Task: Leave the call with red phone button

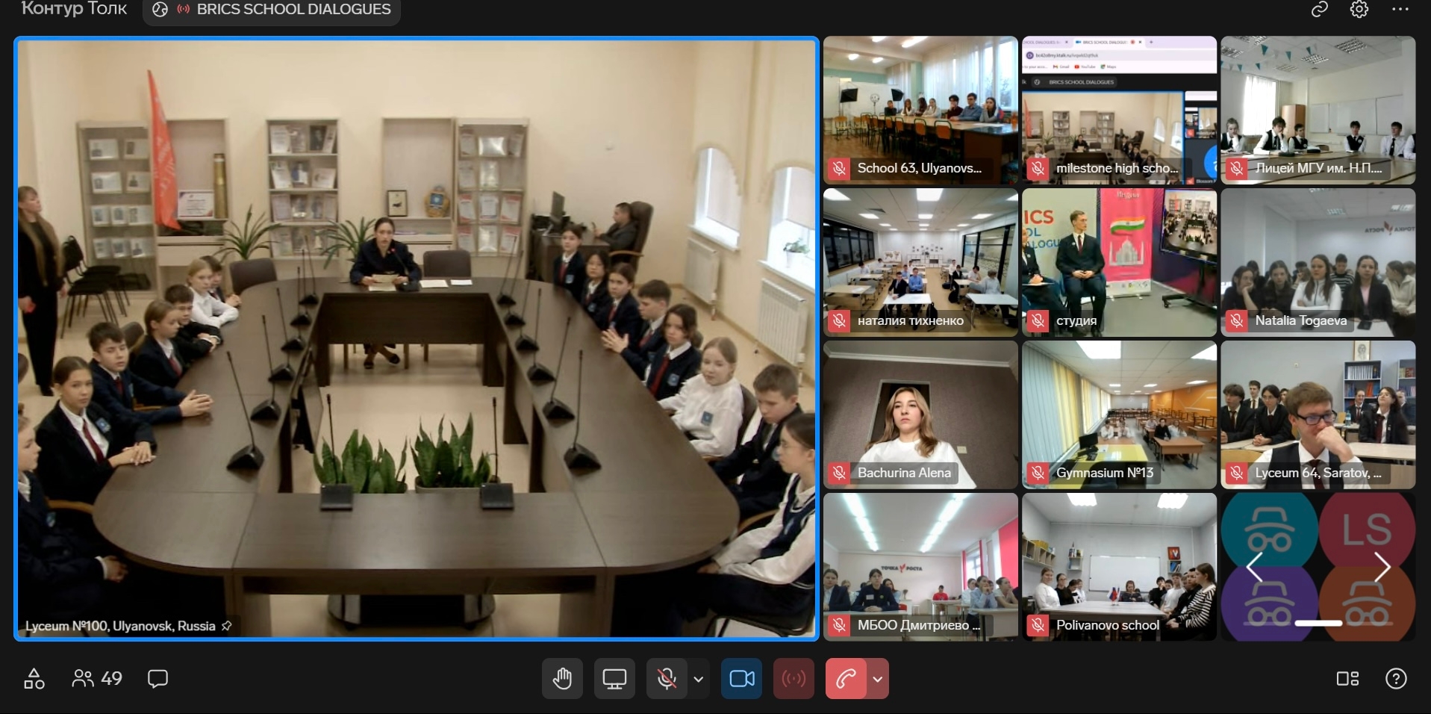Action: tap(846, 679)
